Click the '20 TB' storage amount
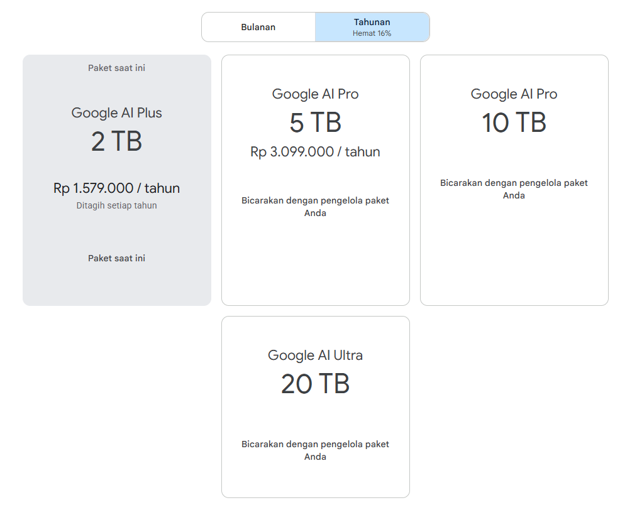620x510 pixels. tap(315, 384)
